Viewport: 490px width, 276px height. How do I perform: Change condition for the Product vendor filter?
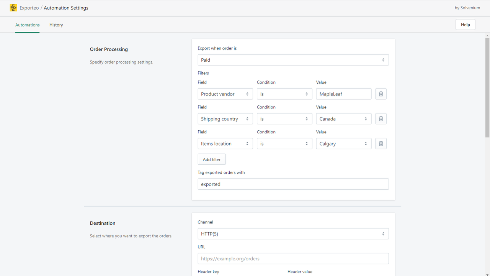(x=284, y=94)
